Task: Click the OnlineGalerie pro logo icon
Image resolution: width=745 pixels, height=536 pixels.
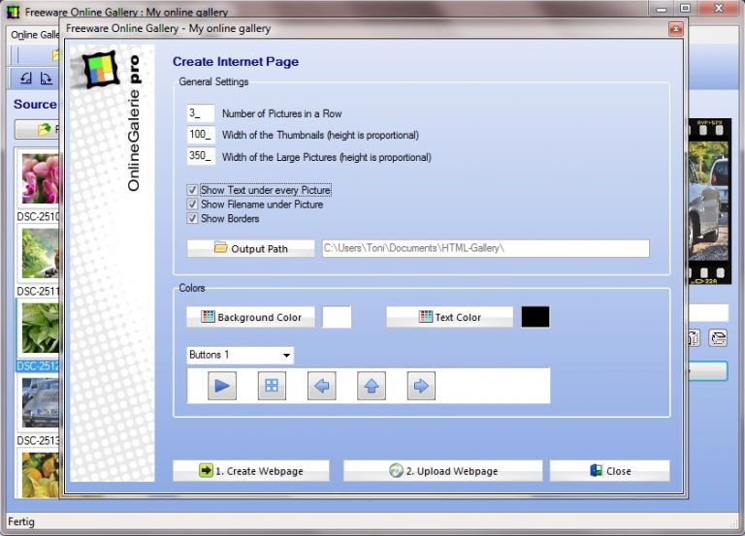Action: 100,70
